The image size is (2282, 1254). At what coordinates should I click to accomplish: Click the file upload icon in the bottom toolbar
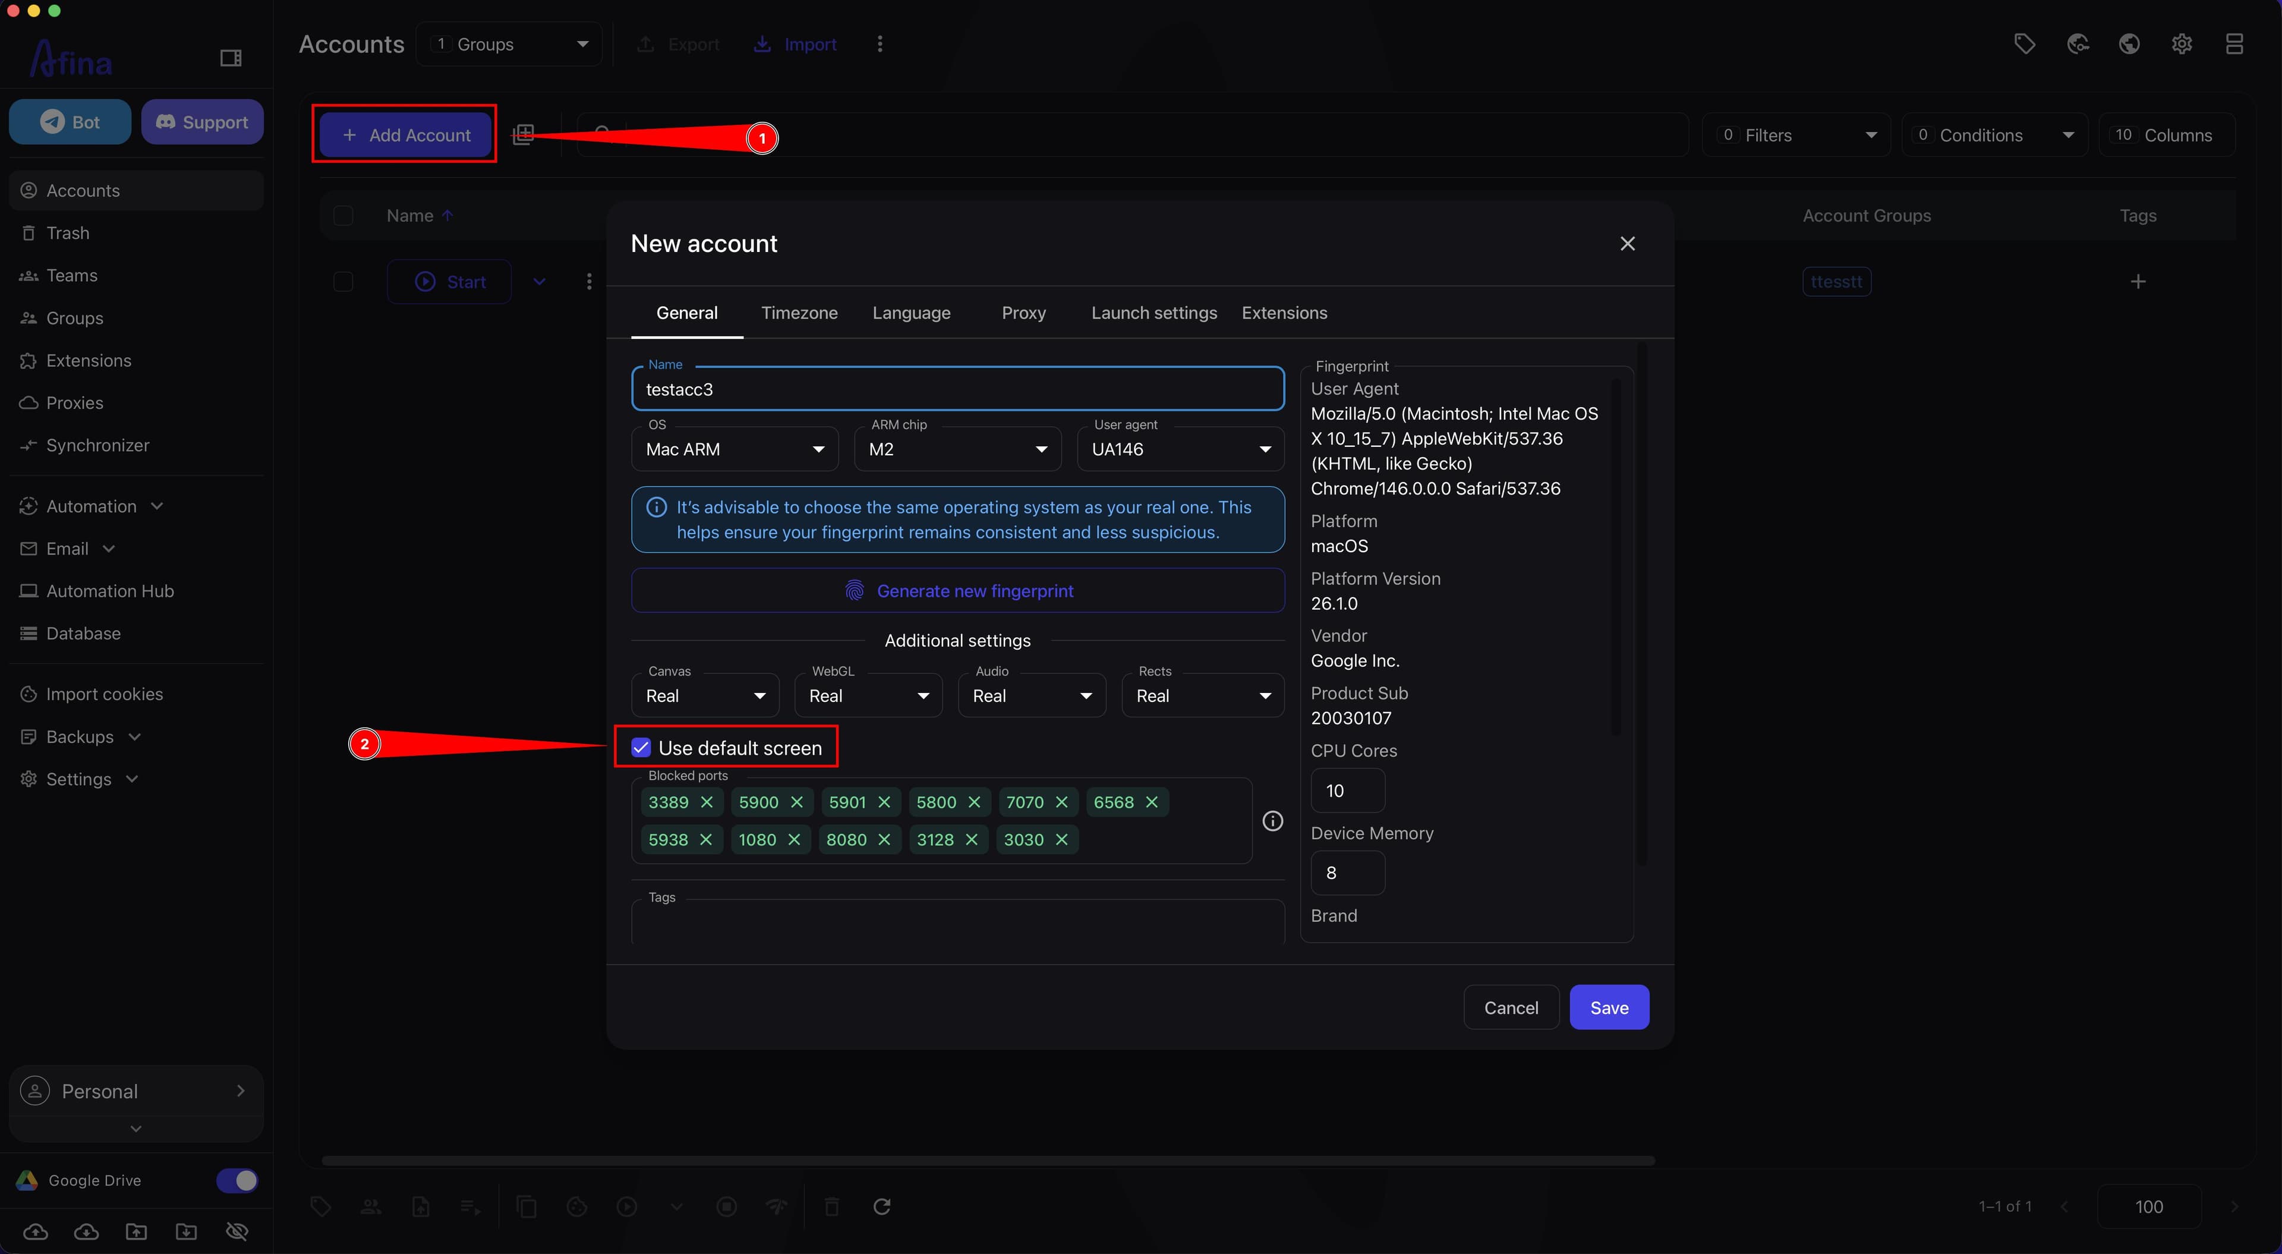(x=421, y=1206)
